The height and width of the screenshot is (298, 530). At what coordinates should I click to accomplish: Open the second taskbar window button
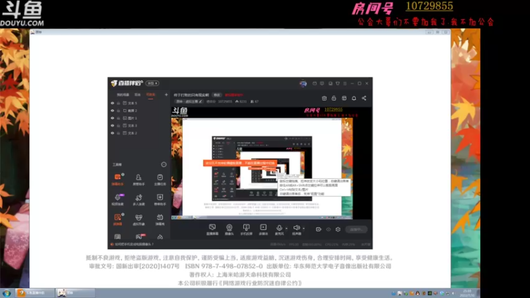pos(75,293)
